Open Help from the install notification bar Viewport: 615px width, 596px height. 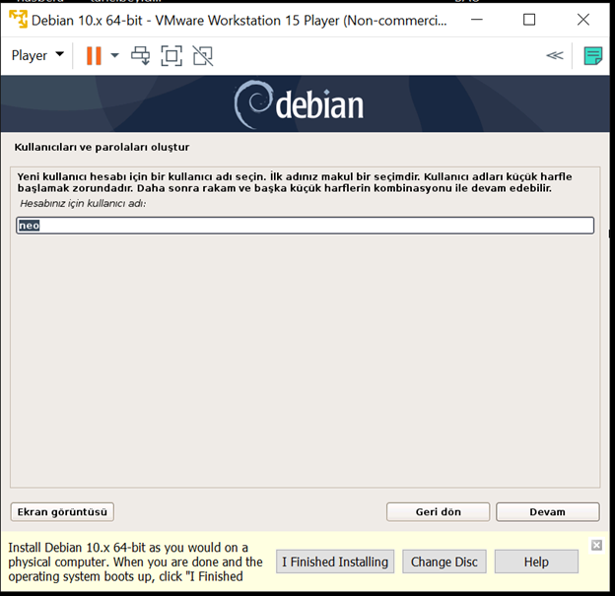tap(536, 562)
